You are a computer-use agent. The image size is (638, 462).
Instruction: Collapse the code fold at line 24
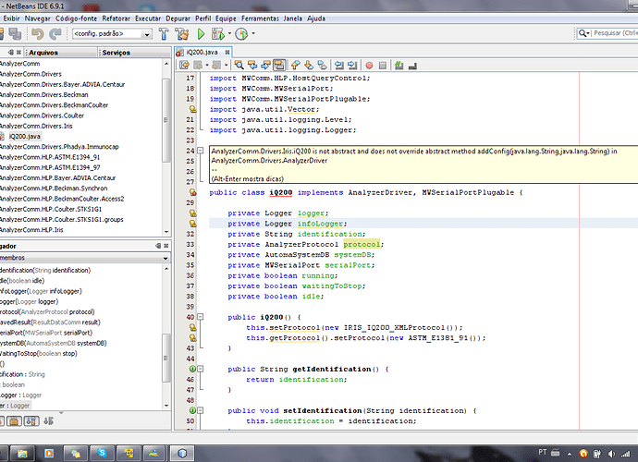201,151
